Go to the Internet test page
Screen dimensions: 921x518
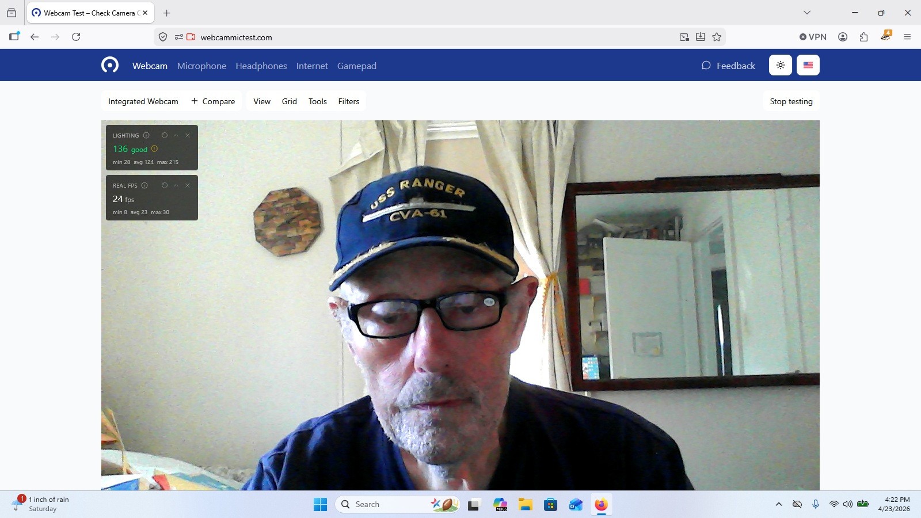pyautogui.click(x=312, y=66)
